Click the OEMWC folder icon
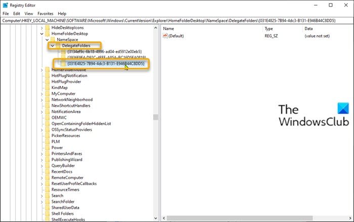 [48, 117]
